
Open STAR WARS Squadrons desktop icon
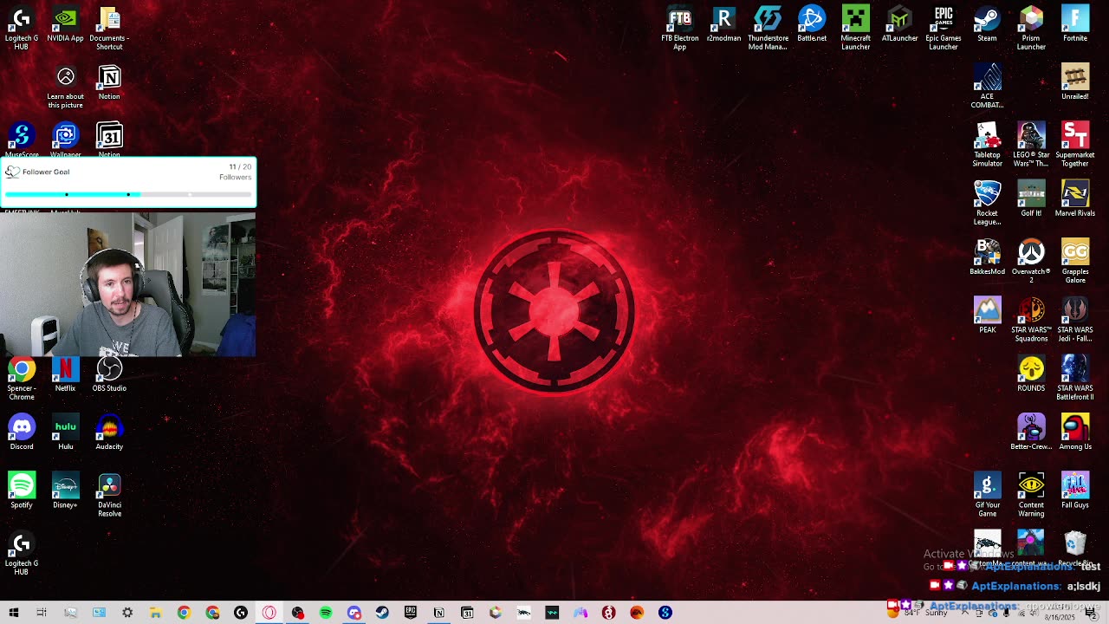(1031, 320)
